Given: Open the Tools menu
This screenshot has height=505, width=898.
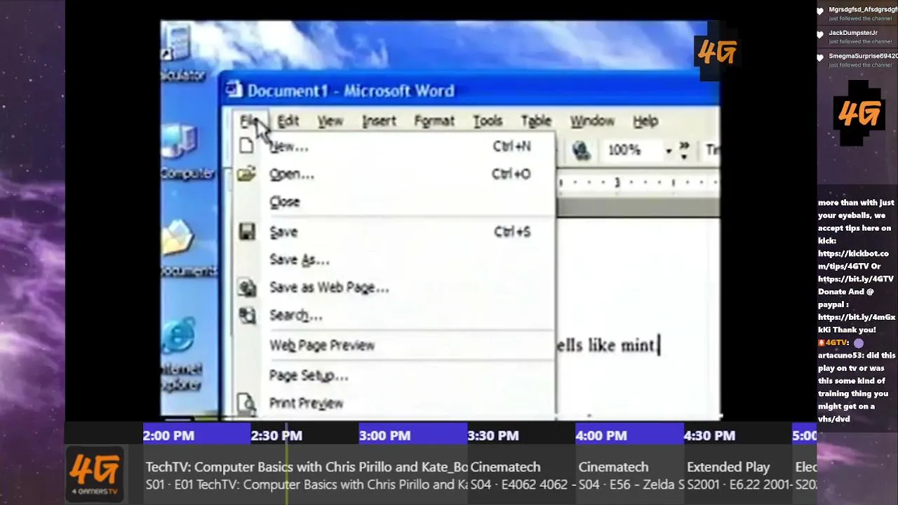Looking at the screenshot, I should pos(488,121).
